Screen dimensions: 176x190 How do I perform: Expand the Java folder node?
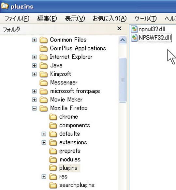point(34,66)
